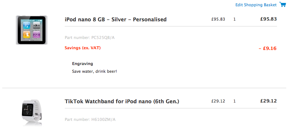288x133 pixels.
Task: Select the TikTok Watchband product title
Action: [122, 101]
